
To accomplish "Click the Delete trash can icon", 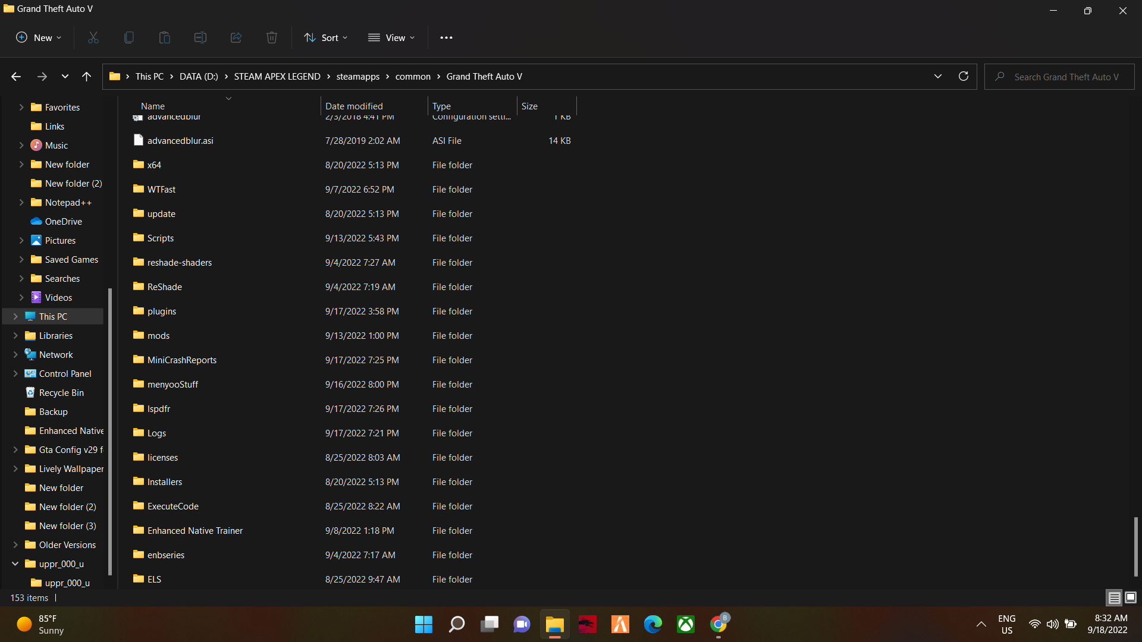I will coord(272,37).
